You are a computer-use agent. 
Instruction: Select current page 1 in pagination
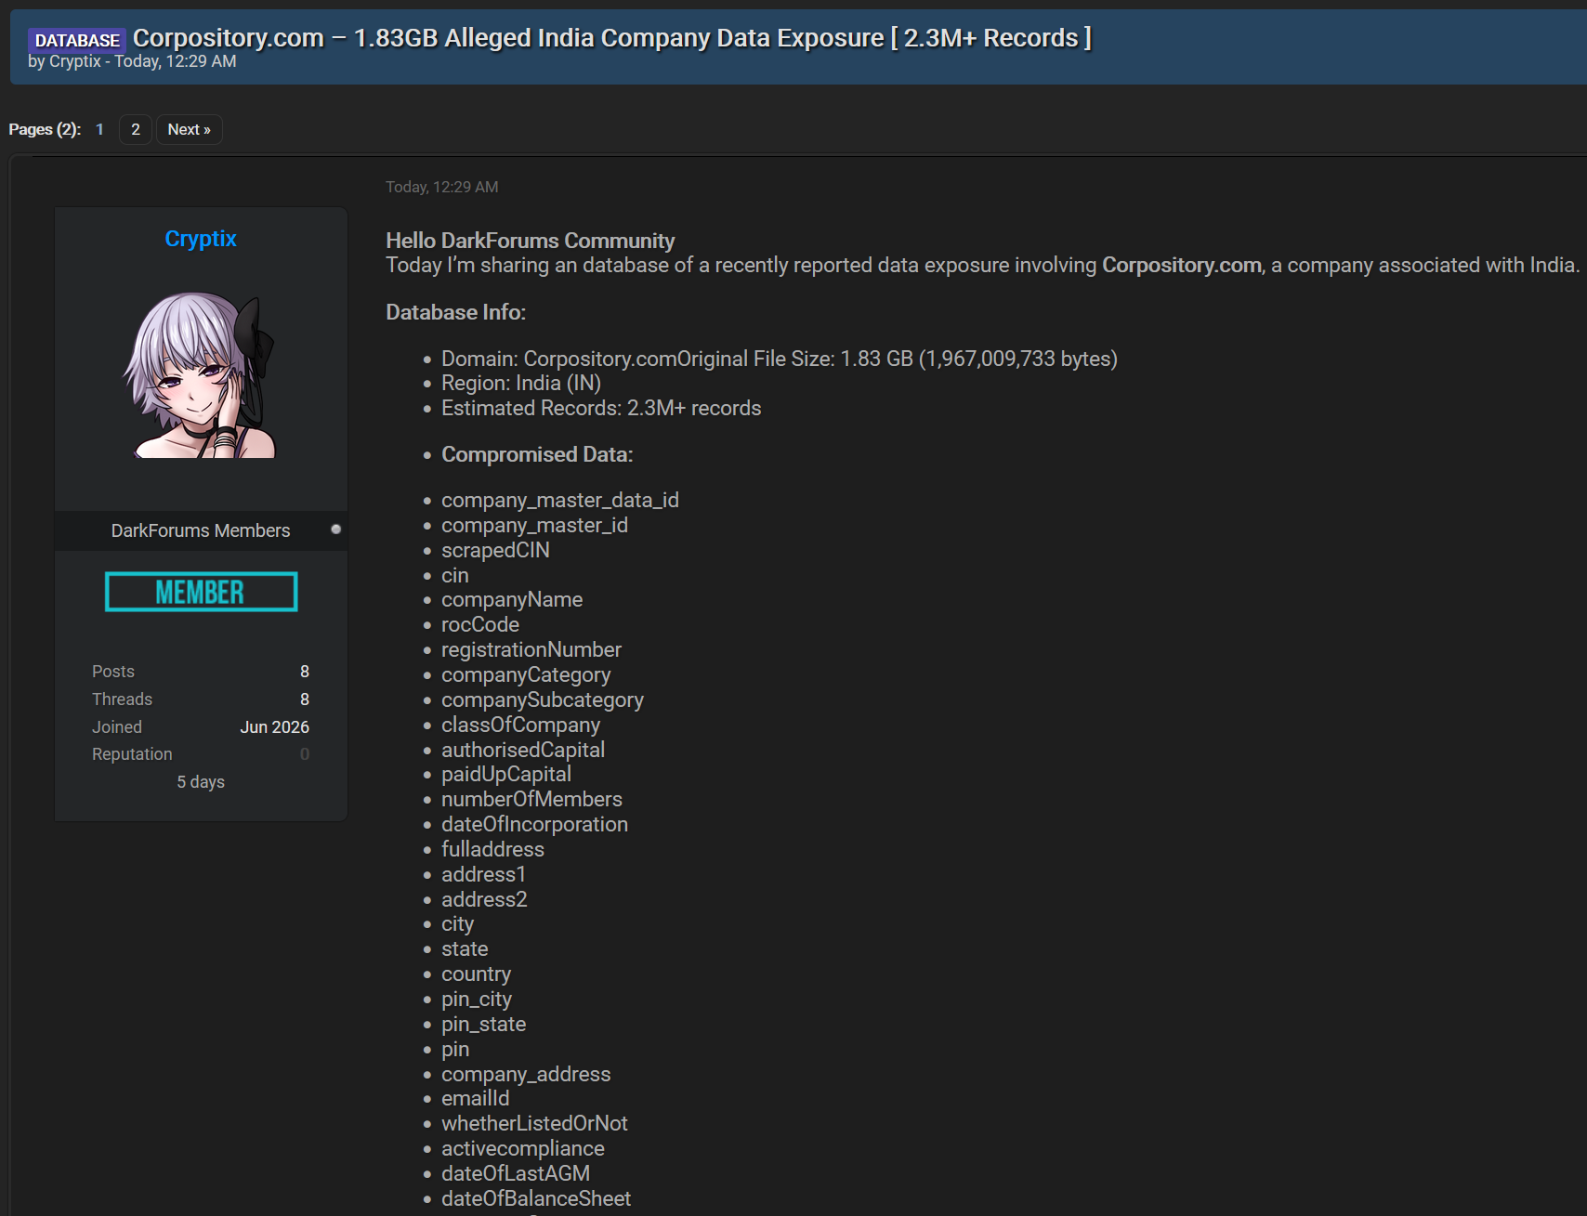[99, 129]
